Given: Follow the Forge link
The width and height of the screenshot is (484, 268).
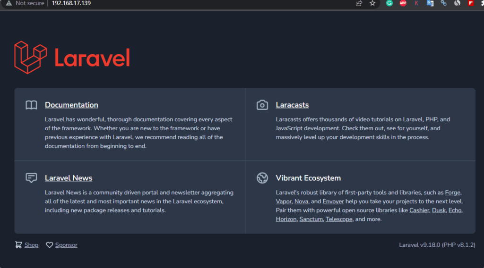Looking at the screenshot, I should (x=452, y=193).
